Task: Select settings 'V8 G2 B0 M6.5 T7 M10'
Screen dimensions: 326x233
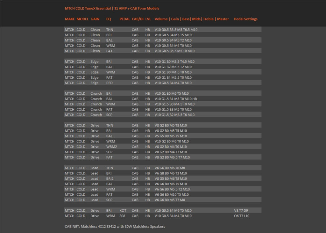Action: pyautogui.click(x=172, y=157)
